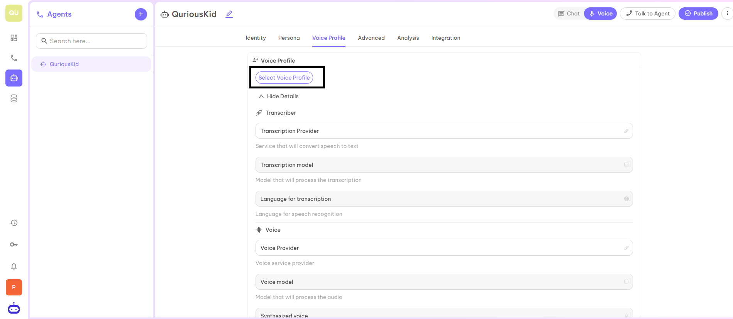This screenshot has width=733, height=319.
Task: Open the notifications bell icon
Action: [x=14, y=266]
